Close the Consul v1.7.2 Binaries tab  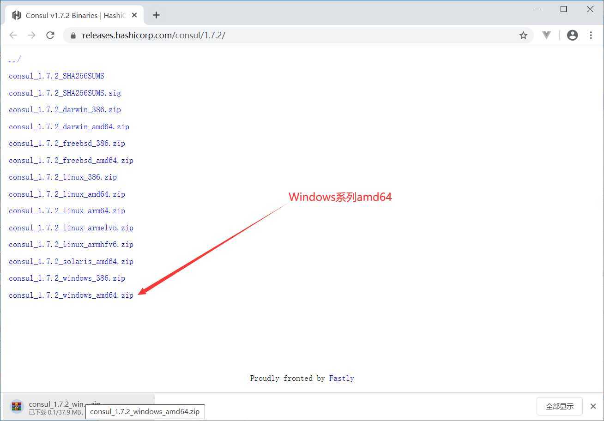pyautogui.click(x=134, y=15)
